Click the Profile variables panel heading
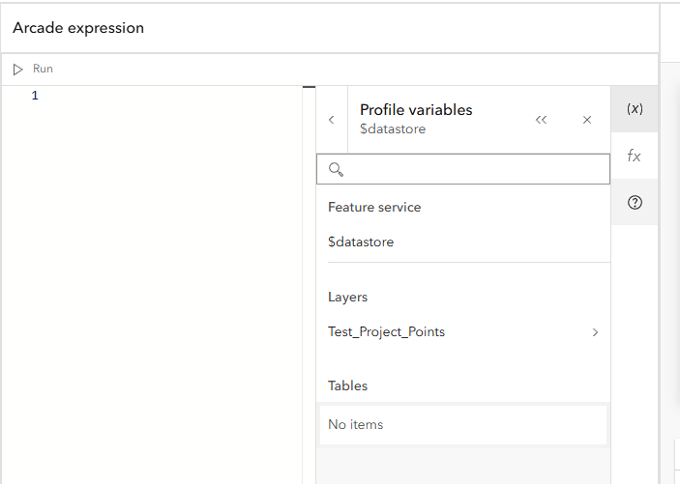680x484 pixels. 416,110
